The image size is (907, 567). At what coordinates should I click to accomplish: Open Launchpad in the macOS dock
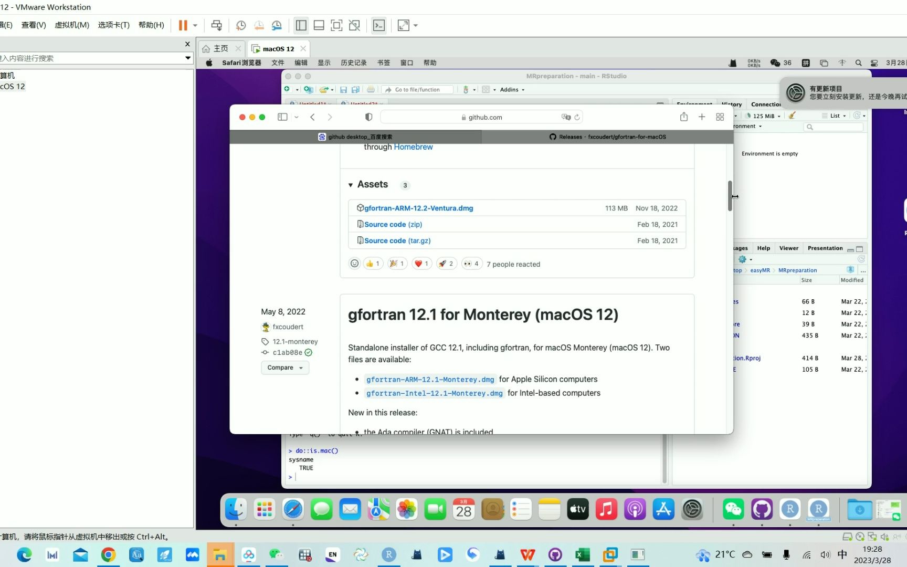click(264, 509)
